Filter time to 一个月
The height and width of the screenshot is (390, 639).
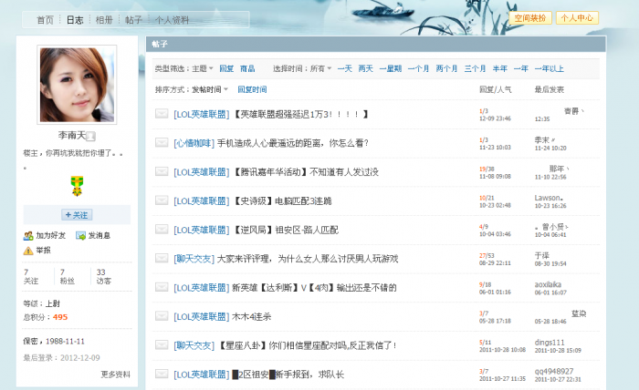pyautogui.click(x=418, y=68)
